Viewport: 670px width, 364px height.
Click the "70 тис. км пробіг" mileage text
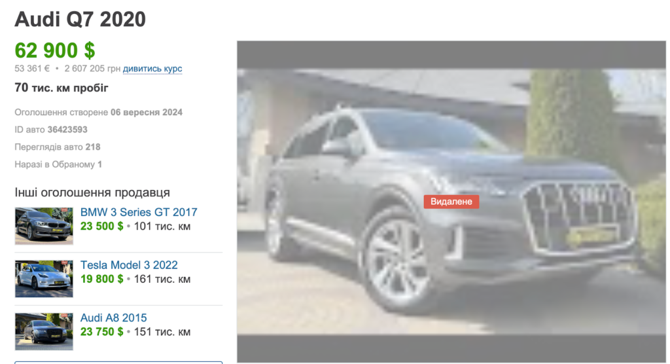coord(62,88)
